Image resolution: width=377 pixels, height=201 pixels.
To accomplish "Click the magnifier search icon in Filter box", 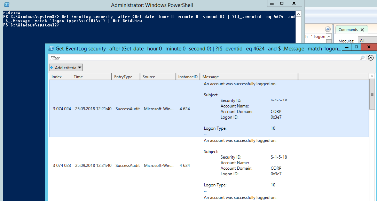I will coord(363,58).
